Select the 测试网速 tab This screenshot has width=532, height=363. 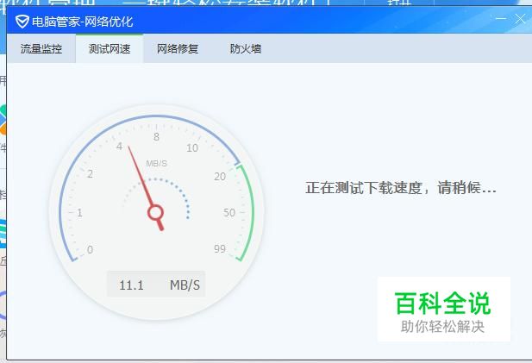[x=110, y=49]
